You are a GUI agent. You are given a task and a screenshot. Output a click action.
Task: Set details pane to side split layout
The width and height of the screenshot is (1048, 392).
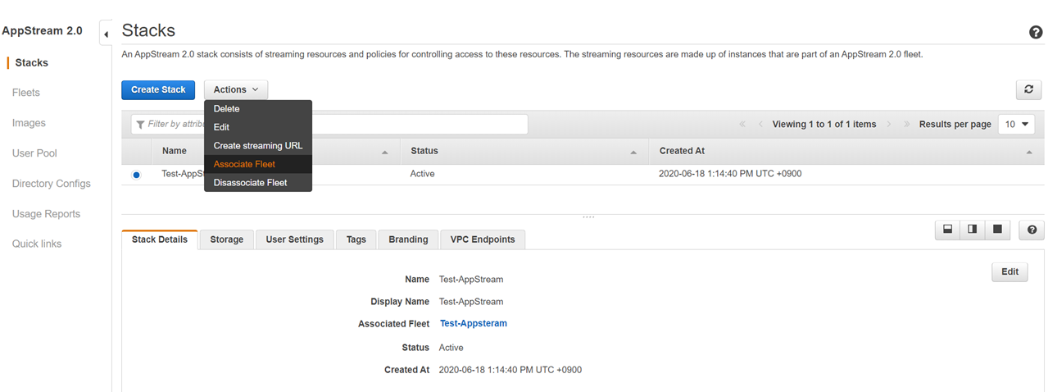click(x=973, y=230)
